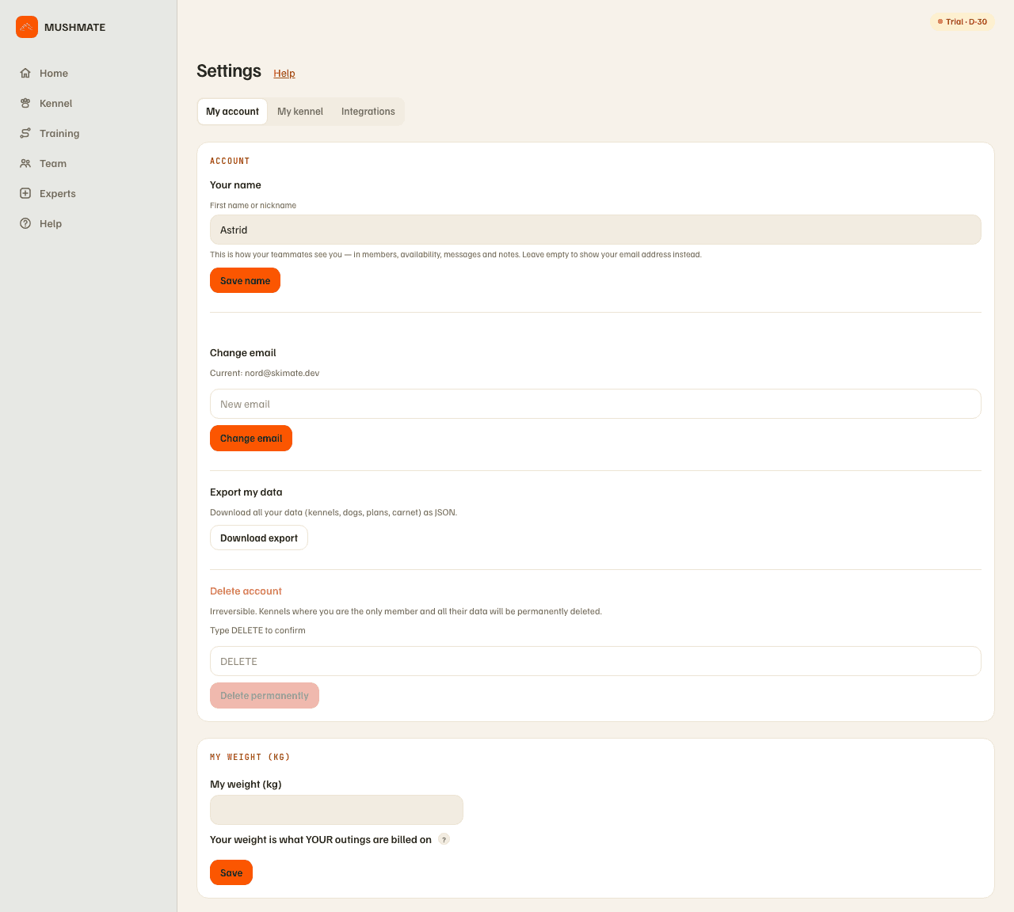1014x912 pixels.
Task: Open Training via route icon
Action: [25, 133]
